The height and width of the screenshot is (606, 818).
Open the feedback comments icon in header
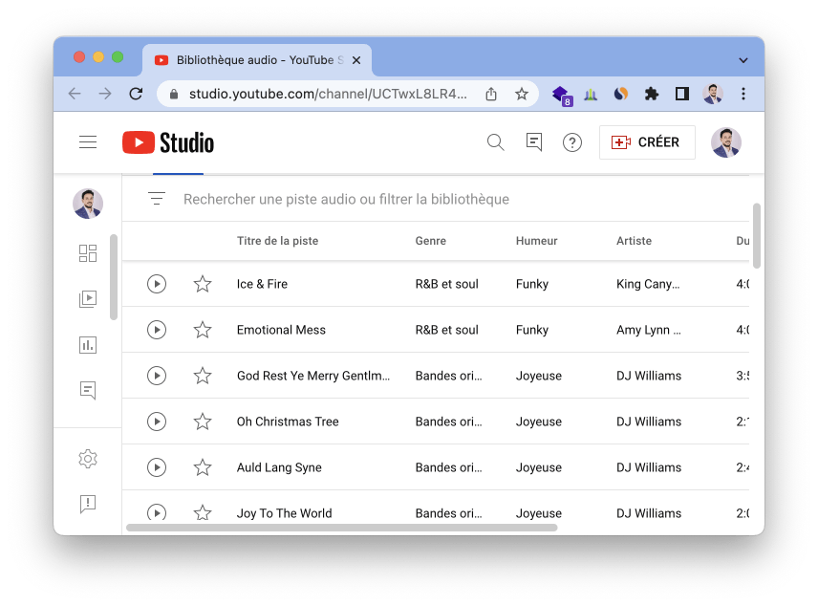point(533,142)
